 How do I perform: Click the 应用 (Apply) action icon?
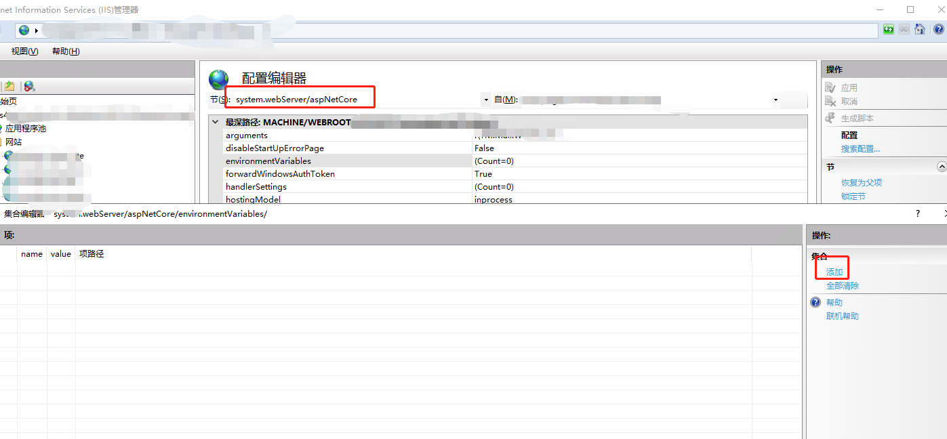click(830, 87)
